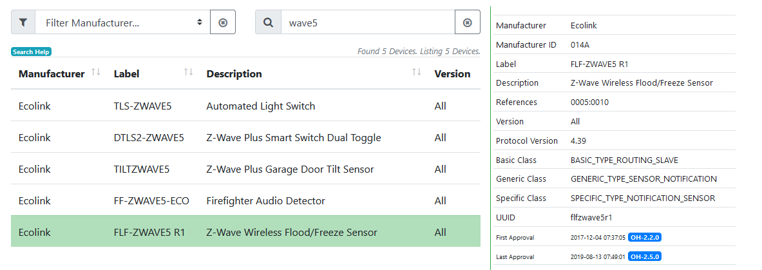The image size is (762, 270).
Task: Click the Manufacturer column header text
Action: point(52,73)
